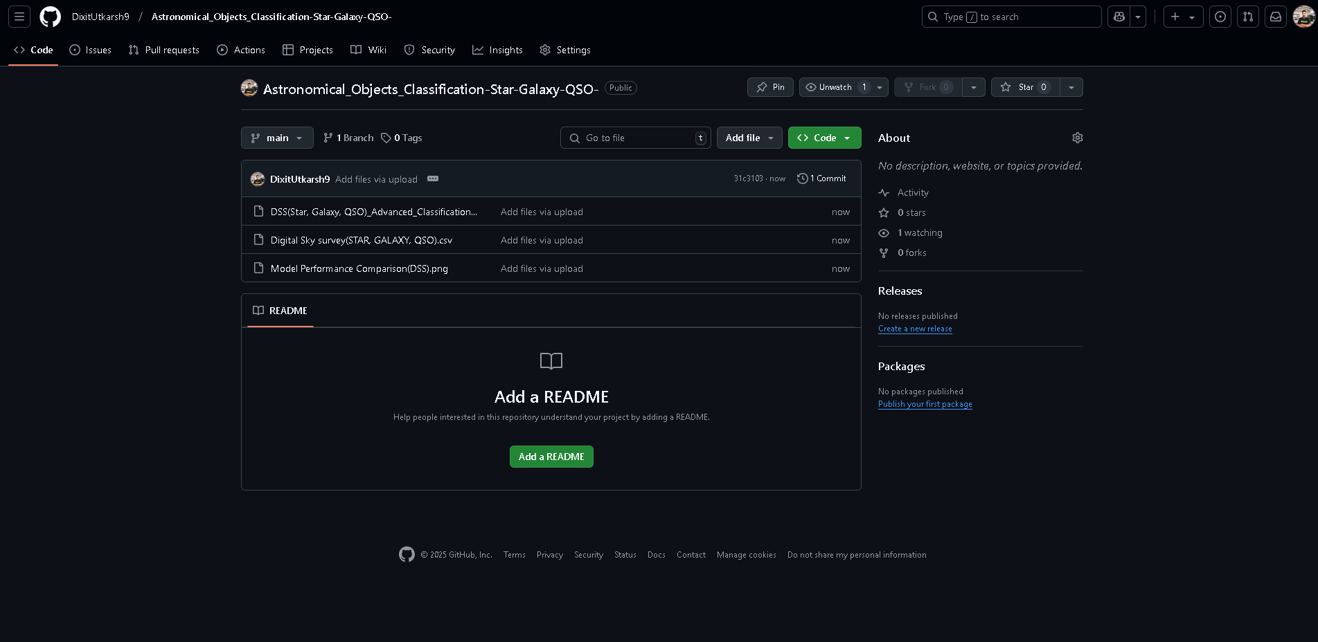Open the Fork options dropdown arrow
Viewport: 1318px width, 642px height.
tap(974, 87)
